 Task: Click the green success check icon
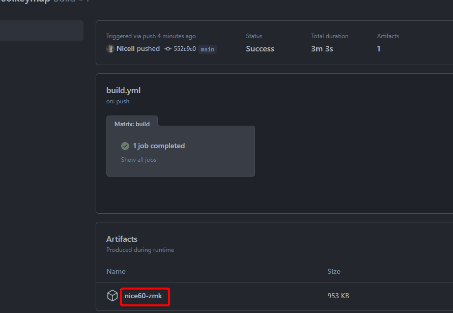(125, 146)
